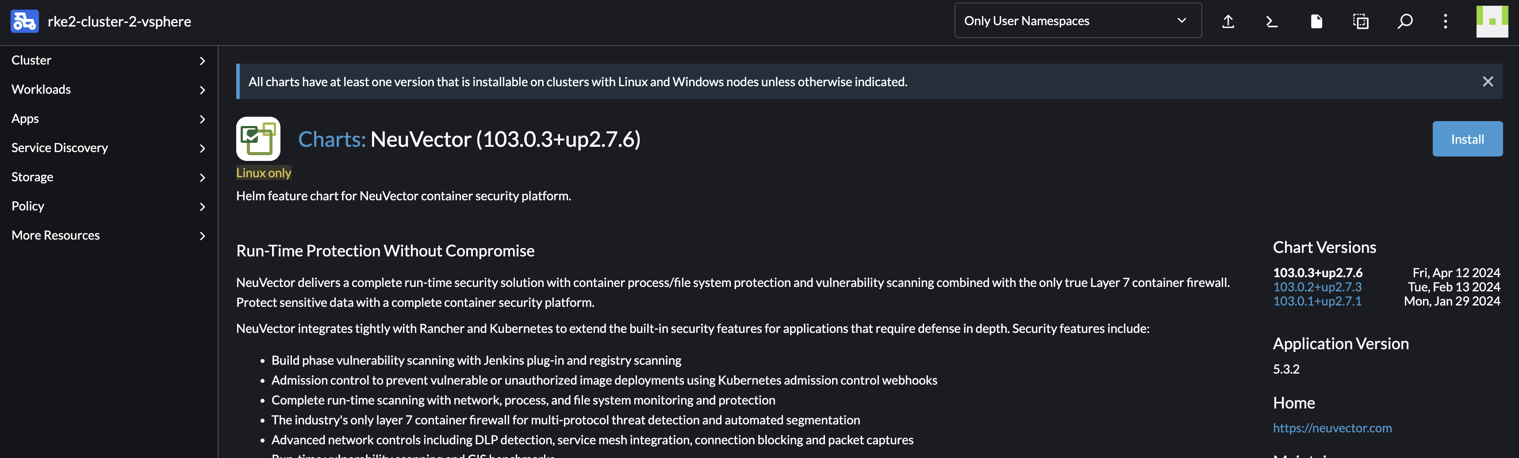Click the Chart Versions heading
Screen dimensions: 1519x458
pos(1324,247)
